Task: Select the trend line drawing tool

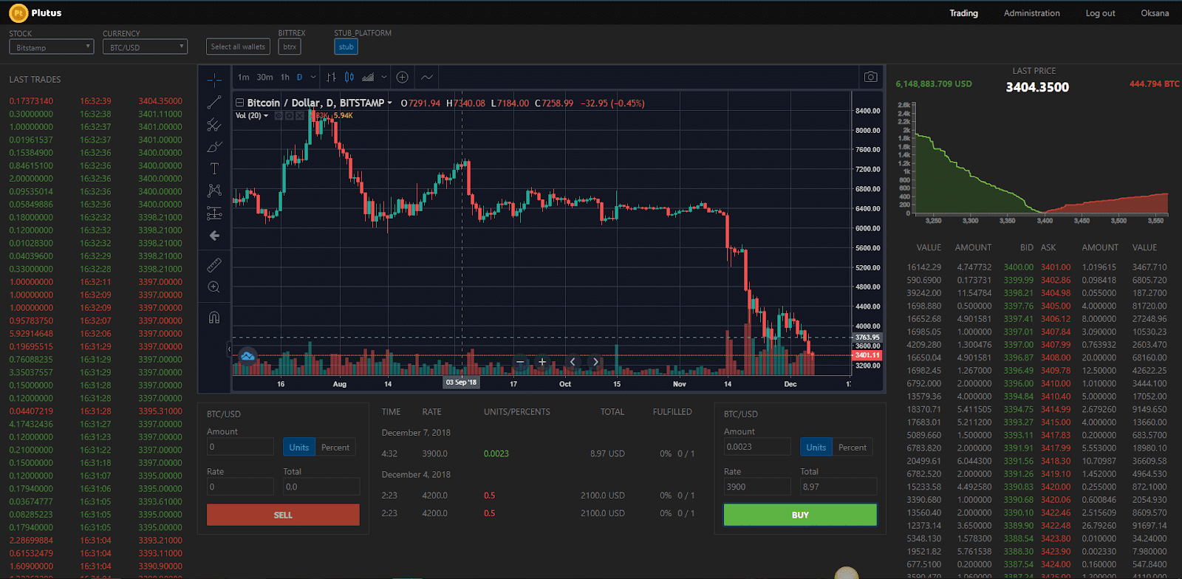Action: point(214,102)
